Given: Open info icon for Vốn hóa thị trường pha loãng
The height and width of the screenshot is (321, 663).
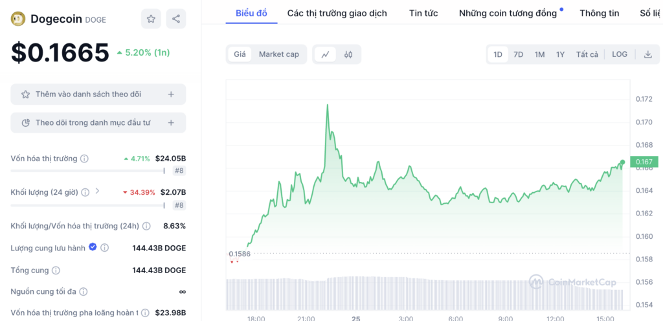Looking at the screenshot, I should coord(145,313).
